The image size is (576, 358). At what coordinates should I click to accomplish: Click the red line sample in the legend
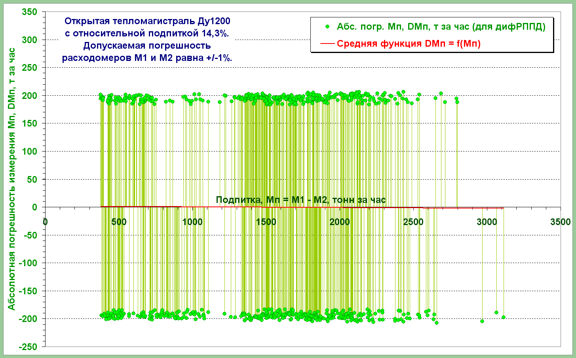coord(327,44)
